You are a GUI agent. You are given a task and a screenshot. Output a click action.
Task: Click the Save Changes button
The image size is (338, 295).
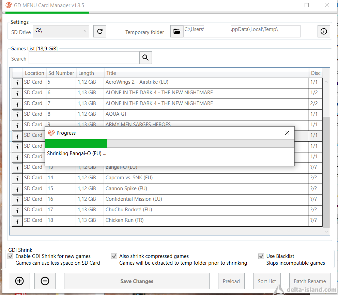[x=137, y=281]
